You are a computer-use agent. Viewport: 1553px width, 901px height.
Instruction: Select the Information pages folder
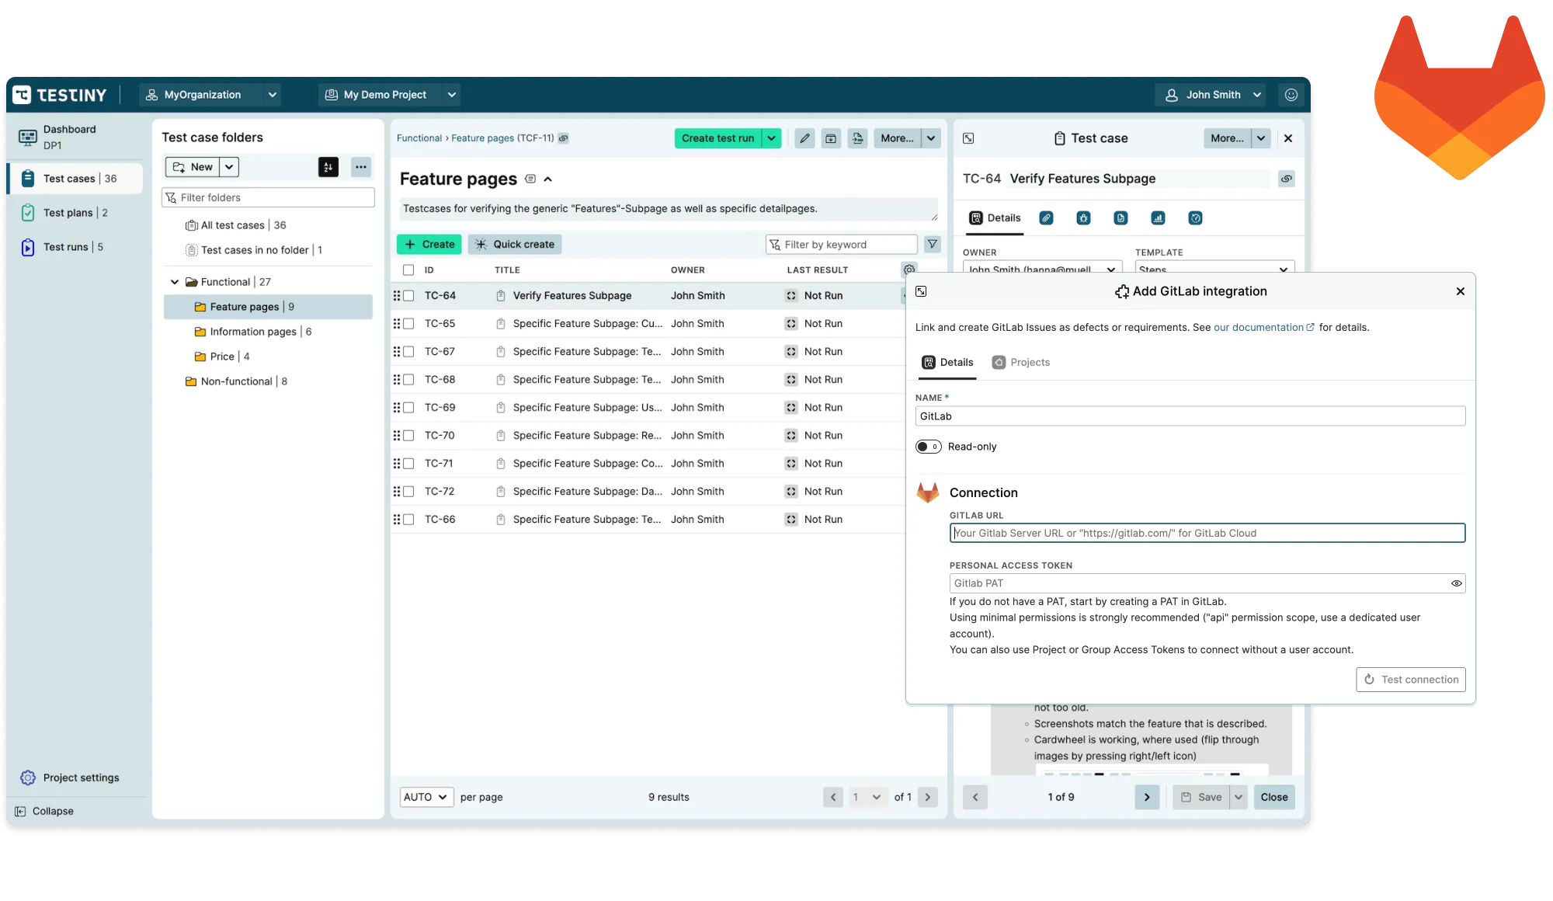[253, 332]
